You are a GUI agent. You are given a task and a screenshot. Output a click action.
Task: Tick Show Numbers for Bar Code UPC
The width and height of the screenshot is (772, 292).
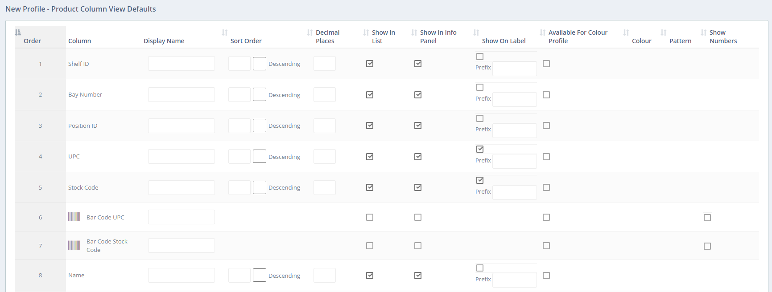pyautogui.click(x=707, y=218)
